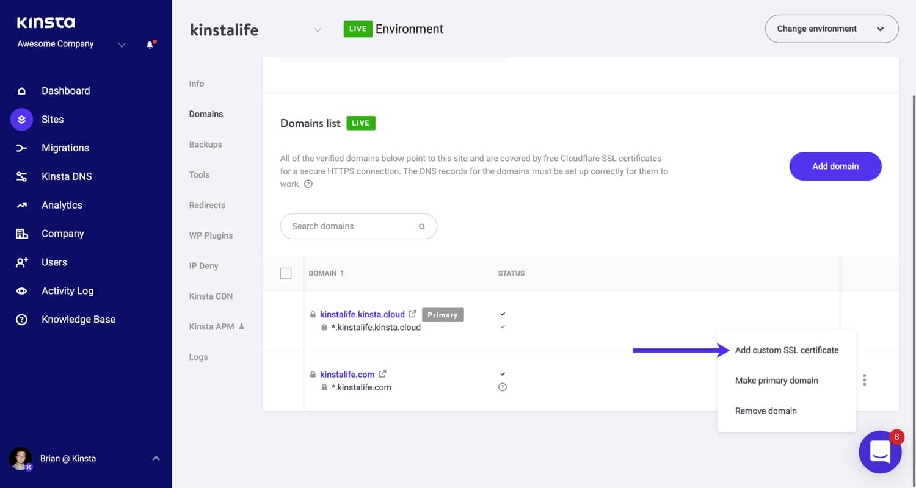Open the kinstalife.kinsta.cloud domain link
The image size is (916, 488).
tap(362, 314)
